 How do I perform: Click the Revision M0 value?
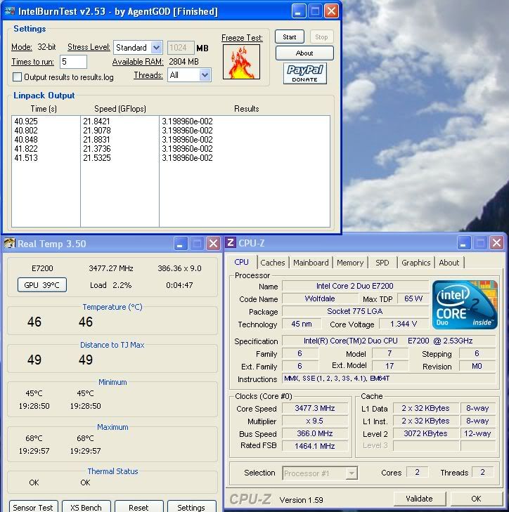(477, 366)
